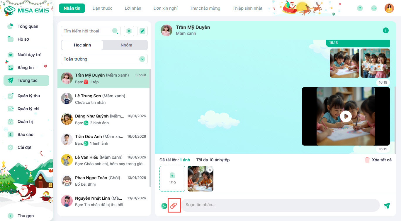
Task: Click the compose new message pencil icon
Action: tap(142, 31)
